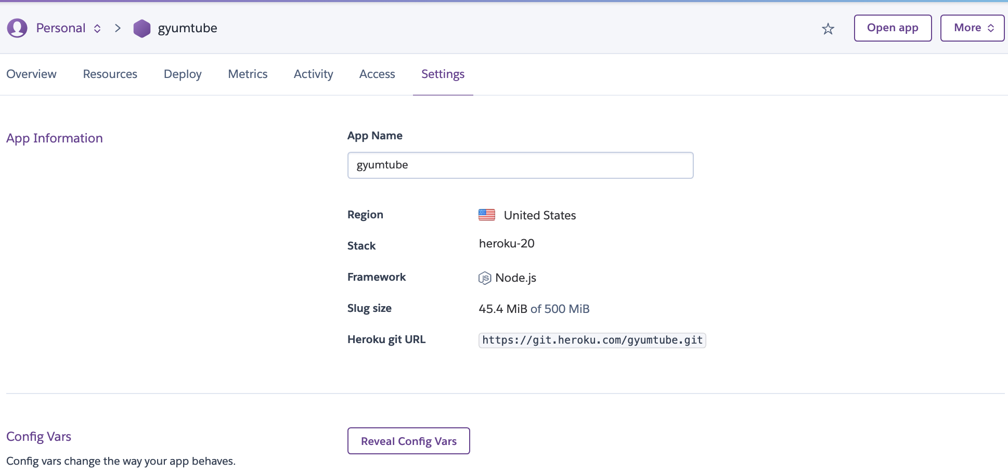1008x472 pixels.
Task: Go to the Metrics tab
Action: coord(248,74)
